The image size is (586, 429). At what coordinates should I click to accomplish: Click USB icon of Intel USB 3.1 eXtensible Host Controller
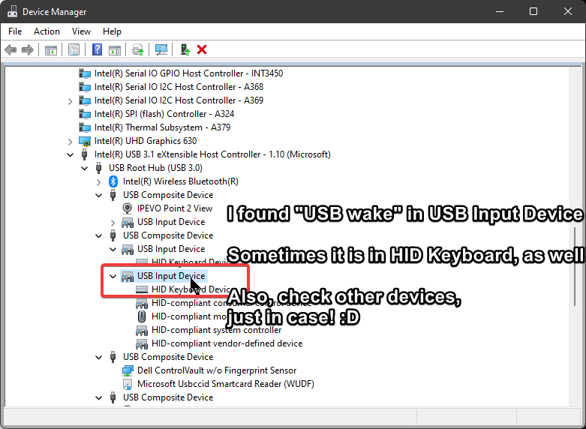85,154
